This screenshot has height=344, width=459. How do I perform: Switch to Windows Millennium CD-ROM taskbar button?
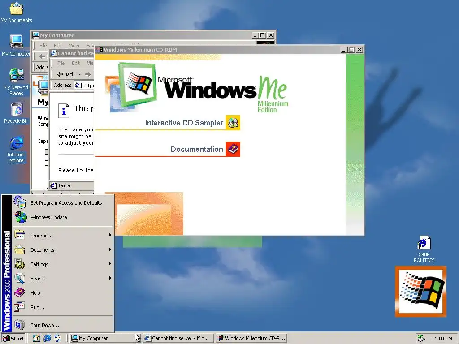coord(251,338)
